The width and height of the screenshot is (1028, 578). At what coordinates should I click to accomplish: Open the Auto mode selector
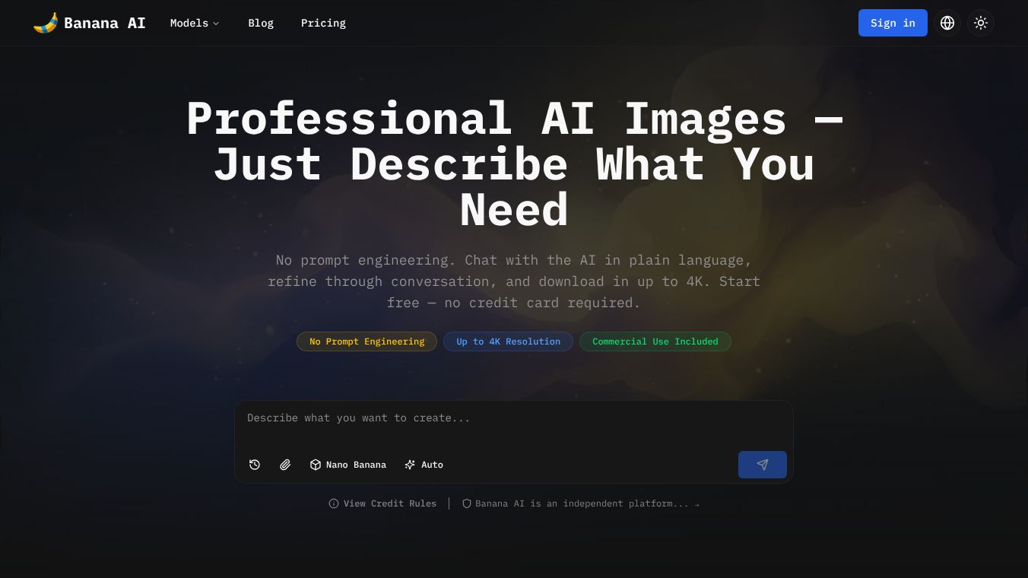[x=424, y=465]
